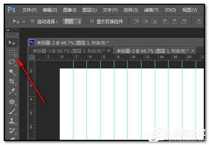Enable the 自动选择 checkbox
The image size is (209, 145).
(x=33, y=21)
